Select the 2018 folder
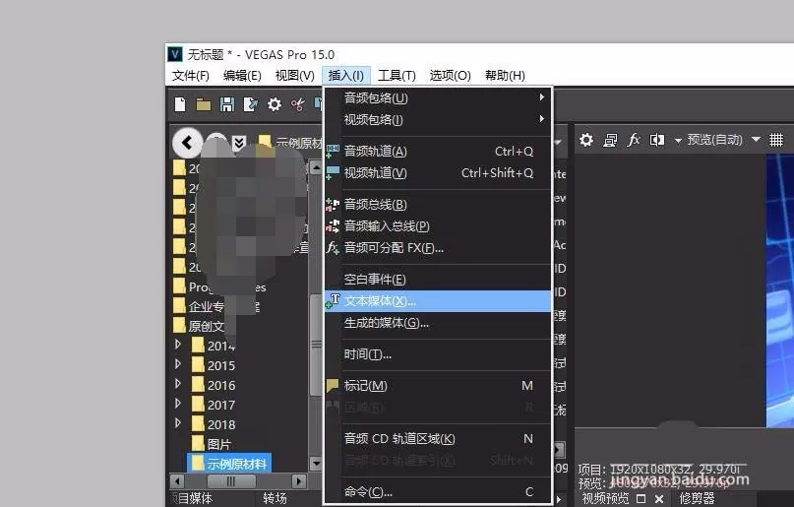Screen dimensions: 794x507 click(x=214, y=424)
